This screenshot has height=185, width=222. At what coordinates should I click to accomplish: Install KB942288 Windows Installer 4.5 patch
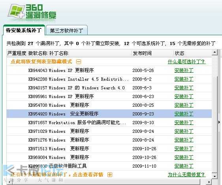coord(184,79)
